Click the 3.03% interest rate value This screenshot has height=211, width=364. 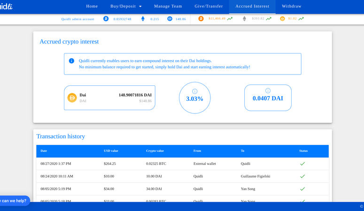tap(194, 99)
